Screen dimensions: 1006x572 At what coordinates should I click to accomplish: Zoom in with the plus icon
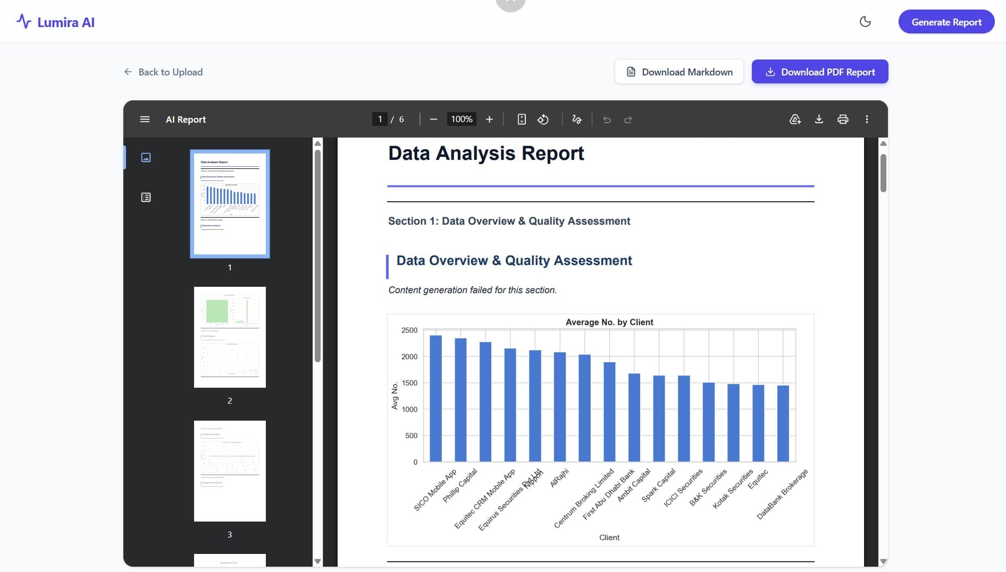tap(489, 119)
